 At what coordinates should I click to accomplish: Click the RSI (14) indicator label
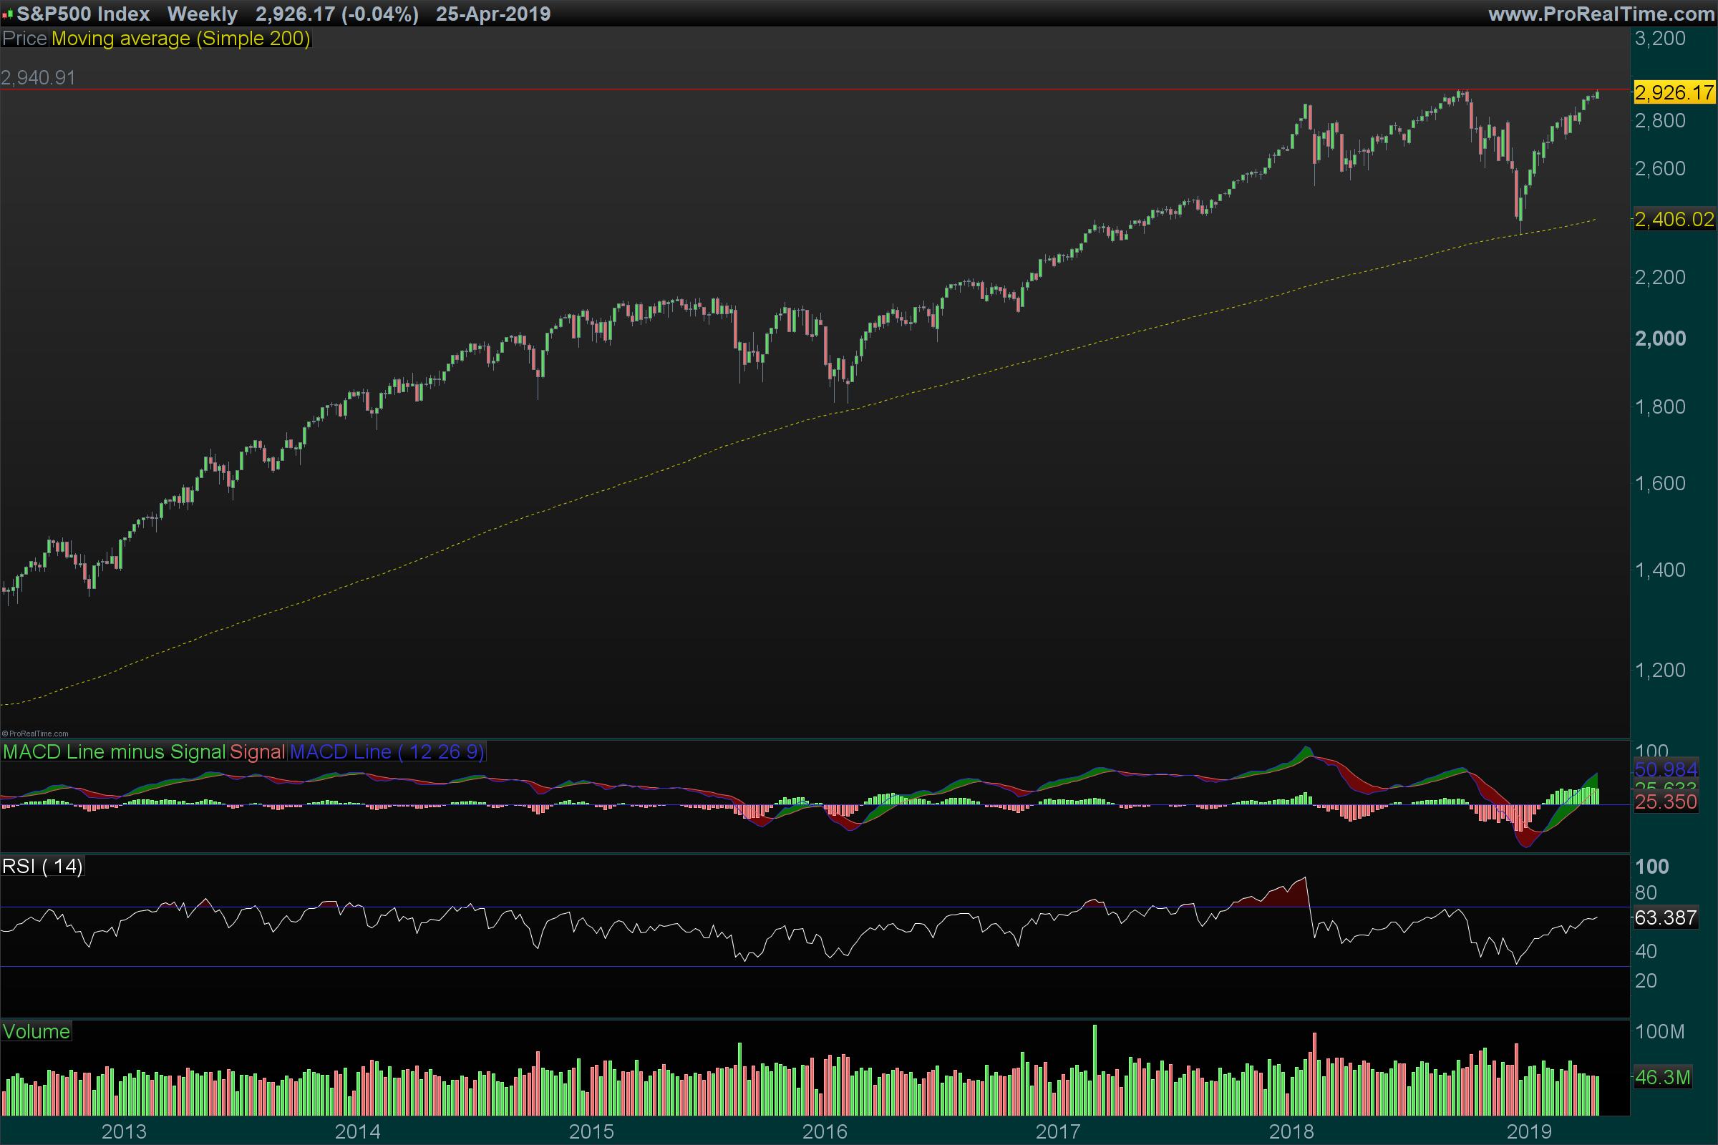(42, 867)
